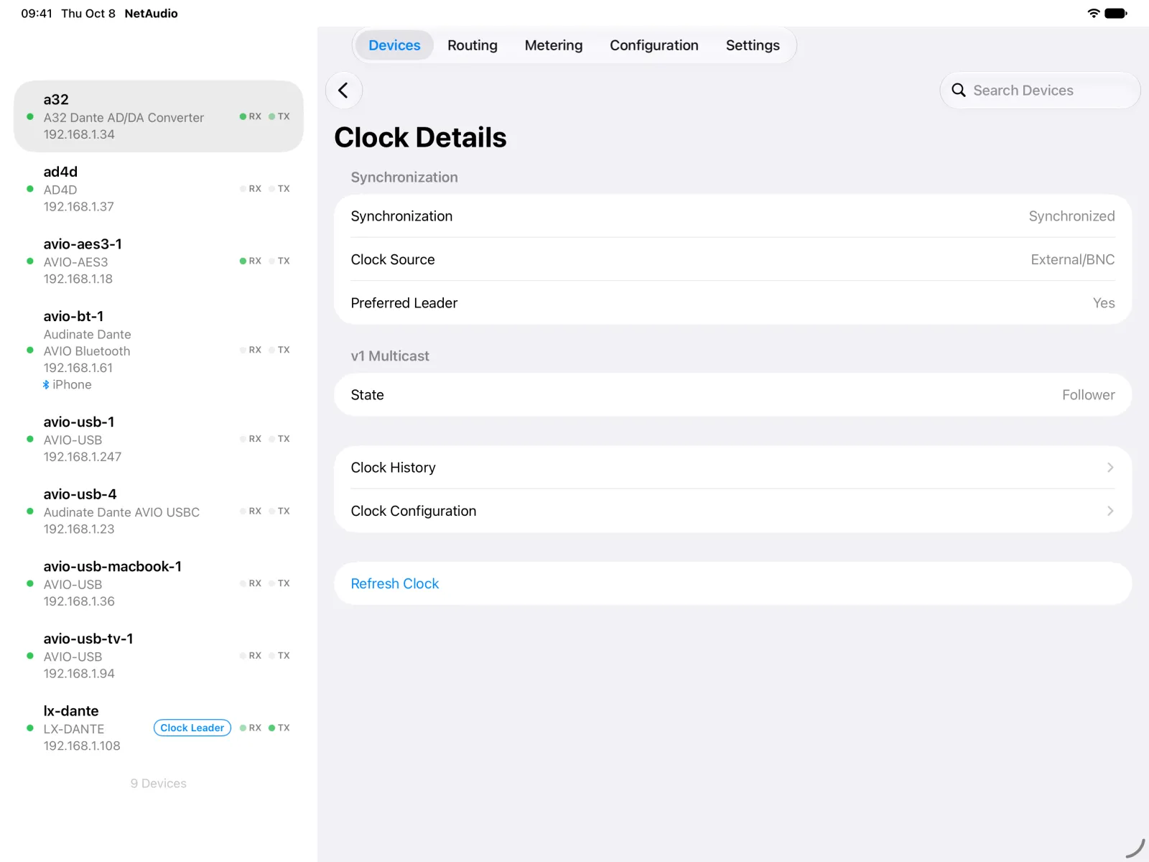Click the TX indicator for lx-dante
Image resolution: width=1149 pixels, height=862 pixels.
click(x=279, y=728)
